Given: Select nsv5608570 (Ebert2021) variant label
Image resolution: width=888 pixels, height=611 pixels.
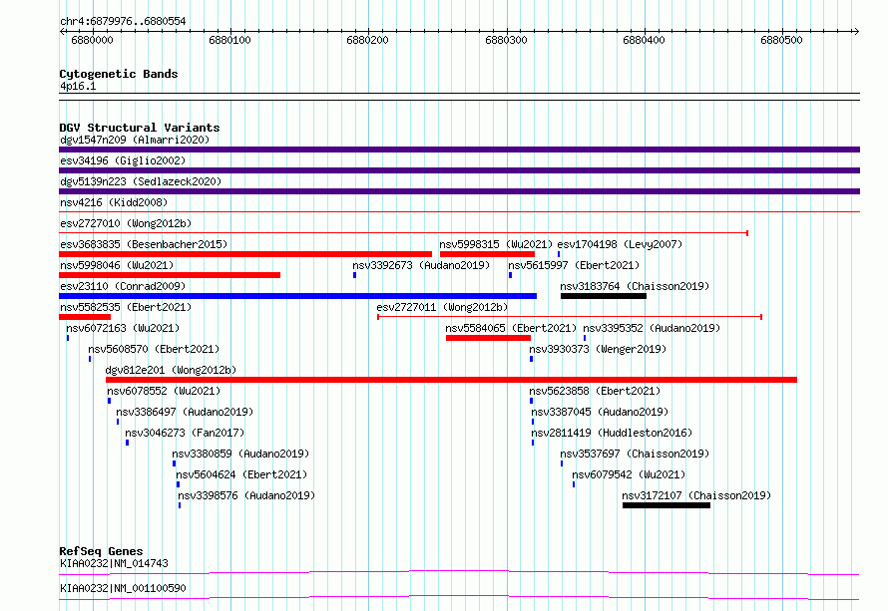Looking at the screenshot, I should pos(154,349).
